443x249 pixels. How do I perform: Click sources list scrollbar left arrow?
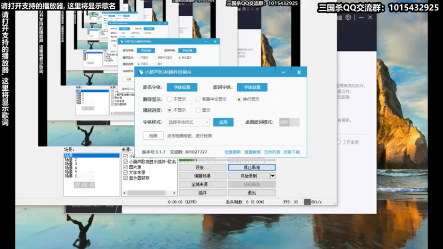coord(125,193)
